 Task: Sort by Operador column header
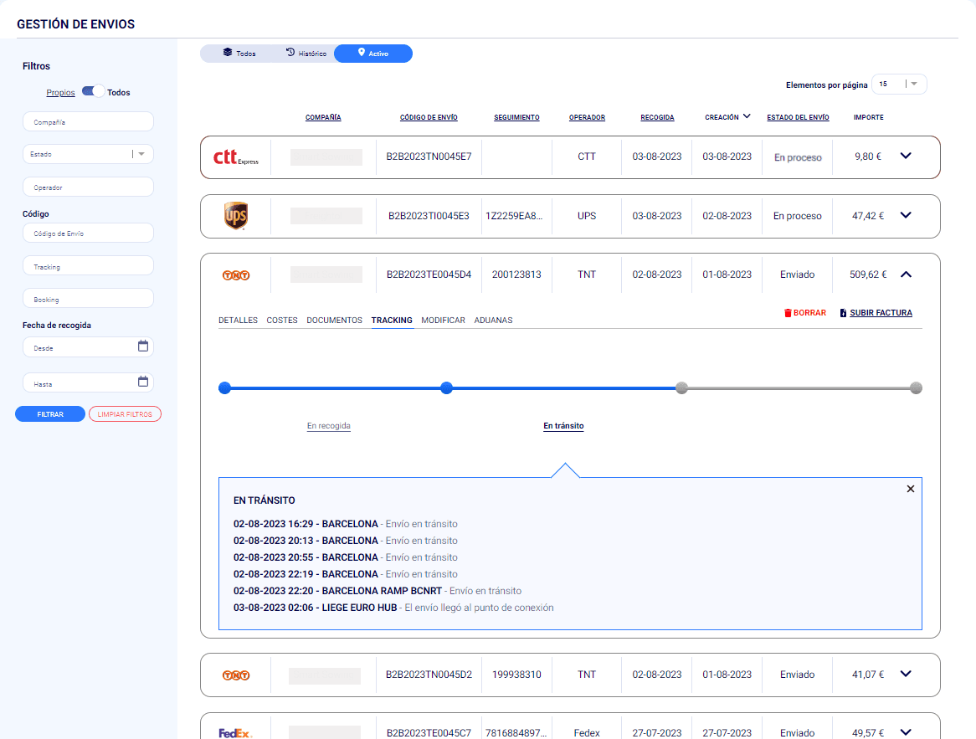tap(587, 117)
